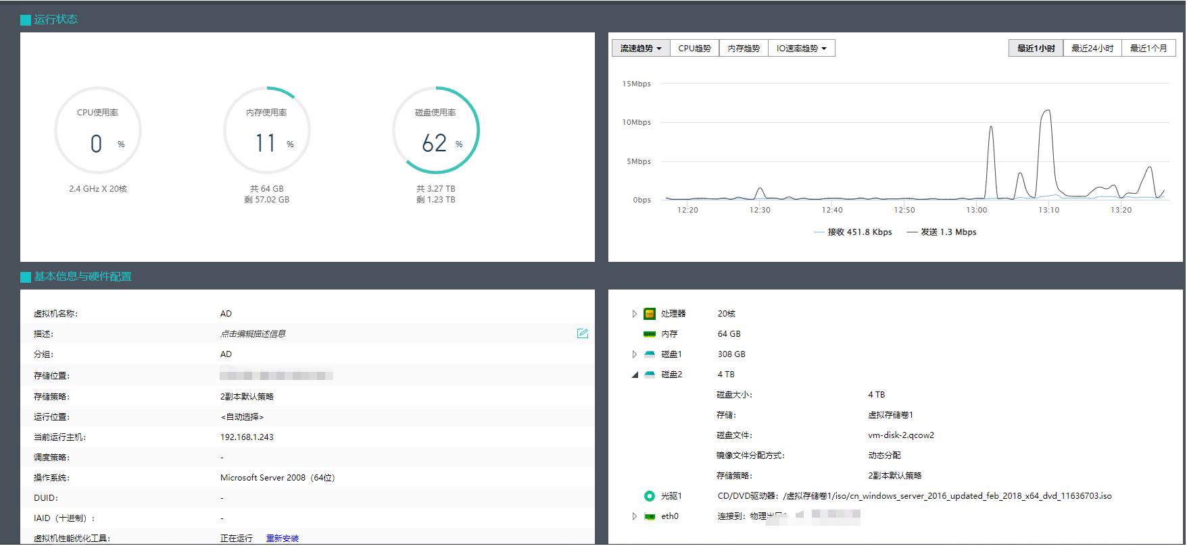Select the 最近1个月 time range

pyautogui.click(x=1148, y=49)
